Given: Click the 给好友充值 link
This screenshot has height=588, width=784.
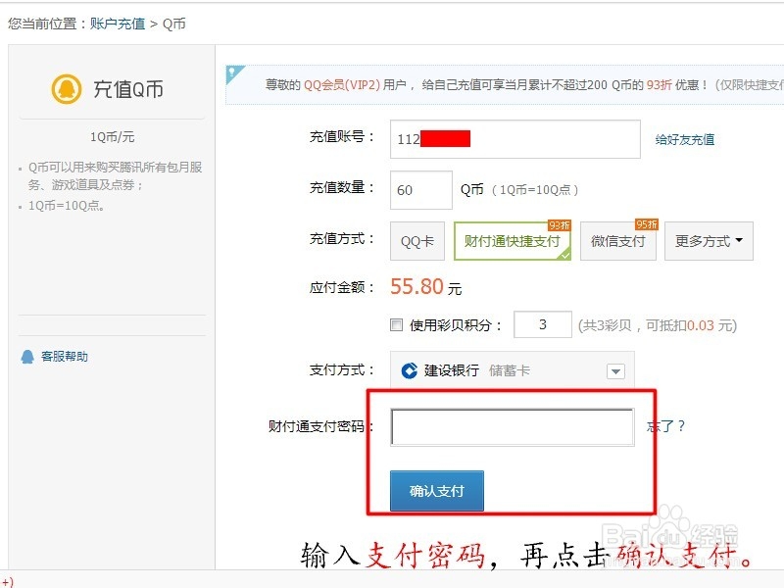Looking at the screenshot, I should point(683,139).
